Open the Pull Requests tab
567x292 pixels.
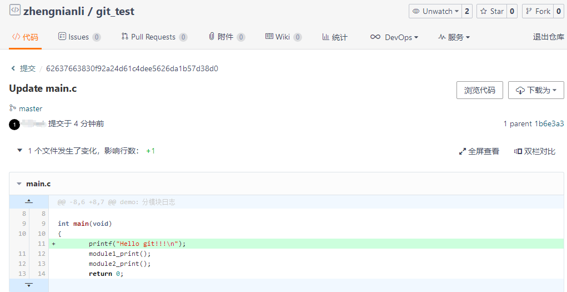(153, 37)
